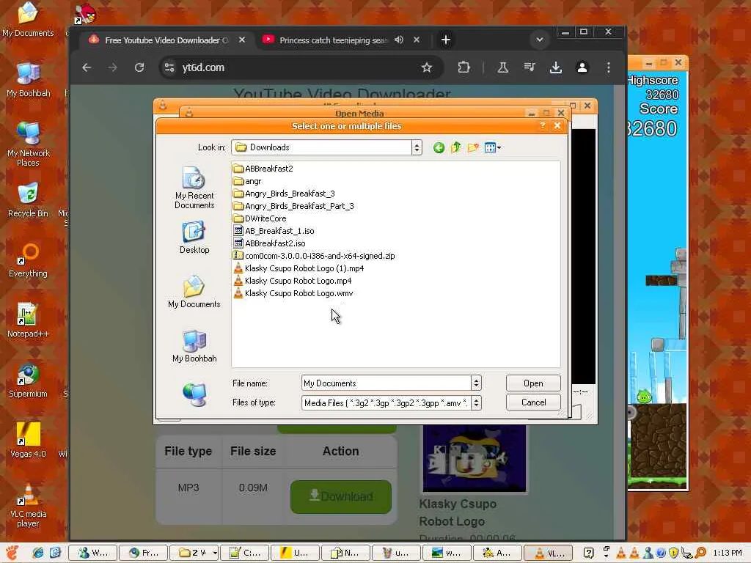
Task: Open My Network Places desktop icon
Action: pos(29,144)
